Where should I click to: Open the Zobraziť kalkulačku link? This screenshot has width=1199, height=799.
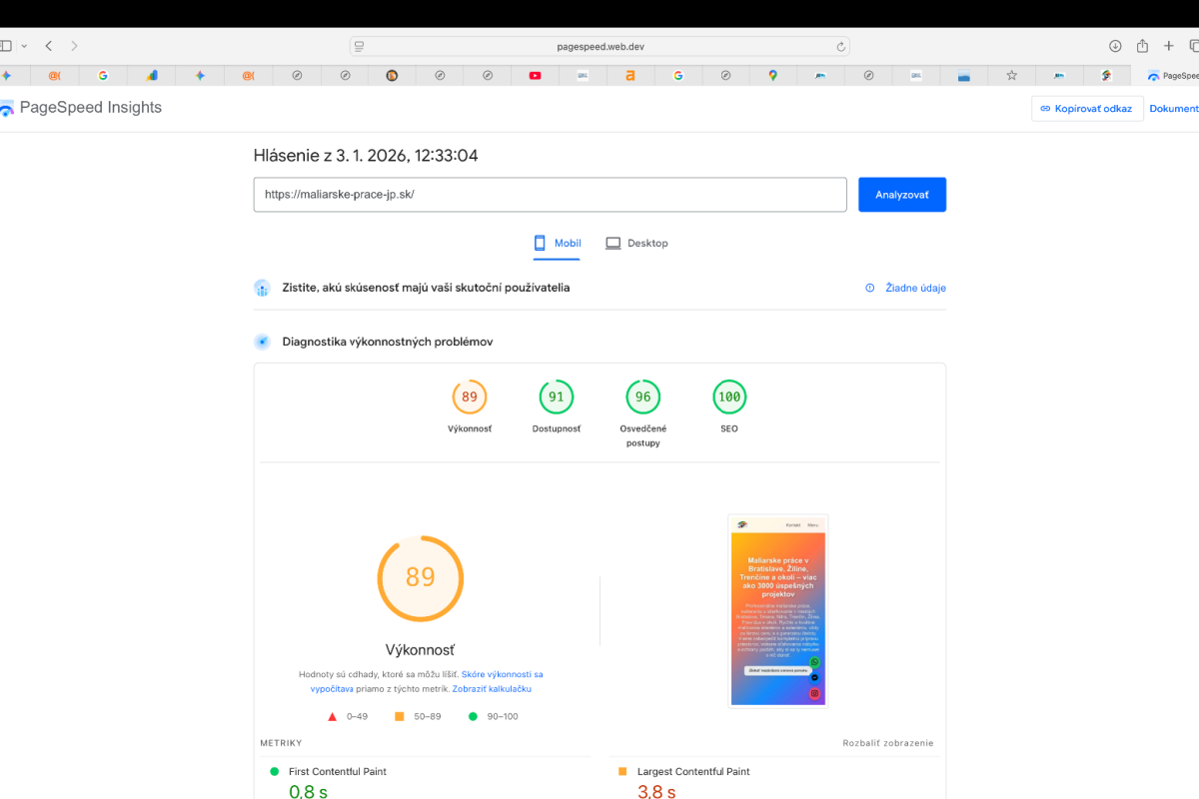tap(491, 689)
